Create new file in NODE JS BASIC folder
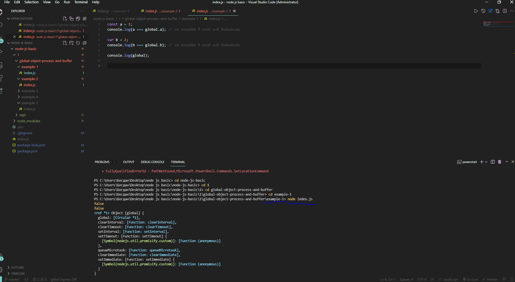This screenshot has width=515, height=282. click(x=65, y=43)
